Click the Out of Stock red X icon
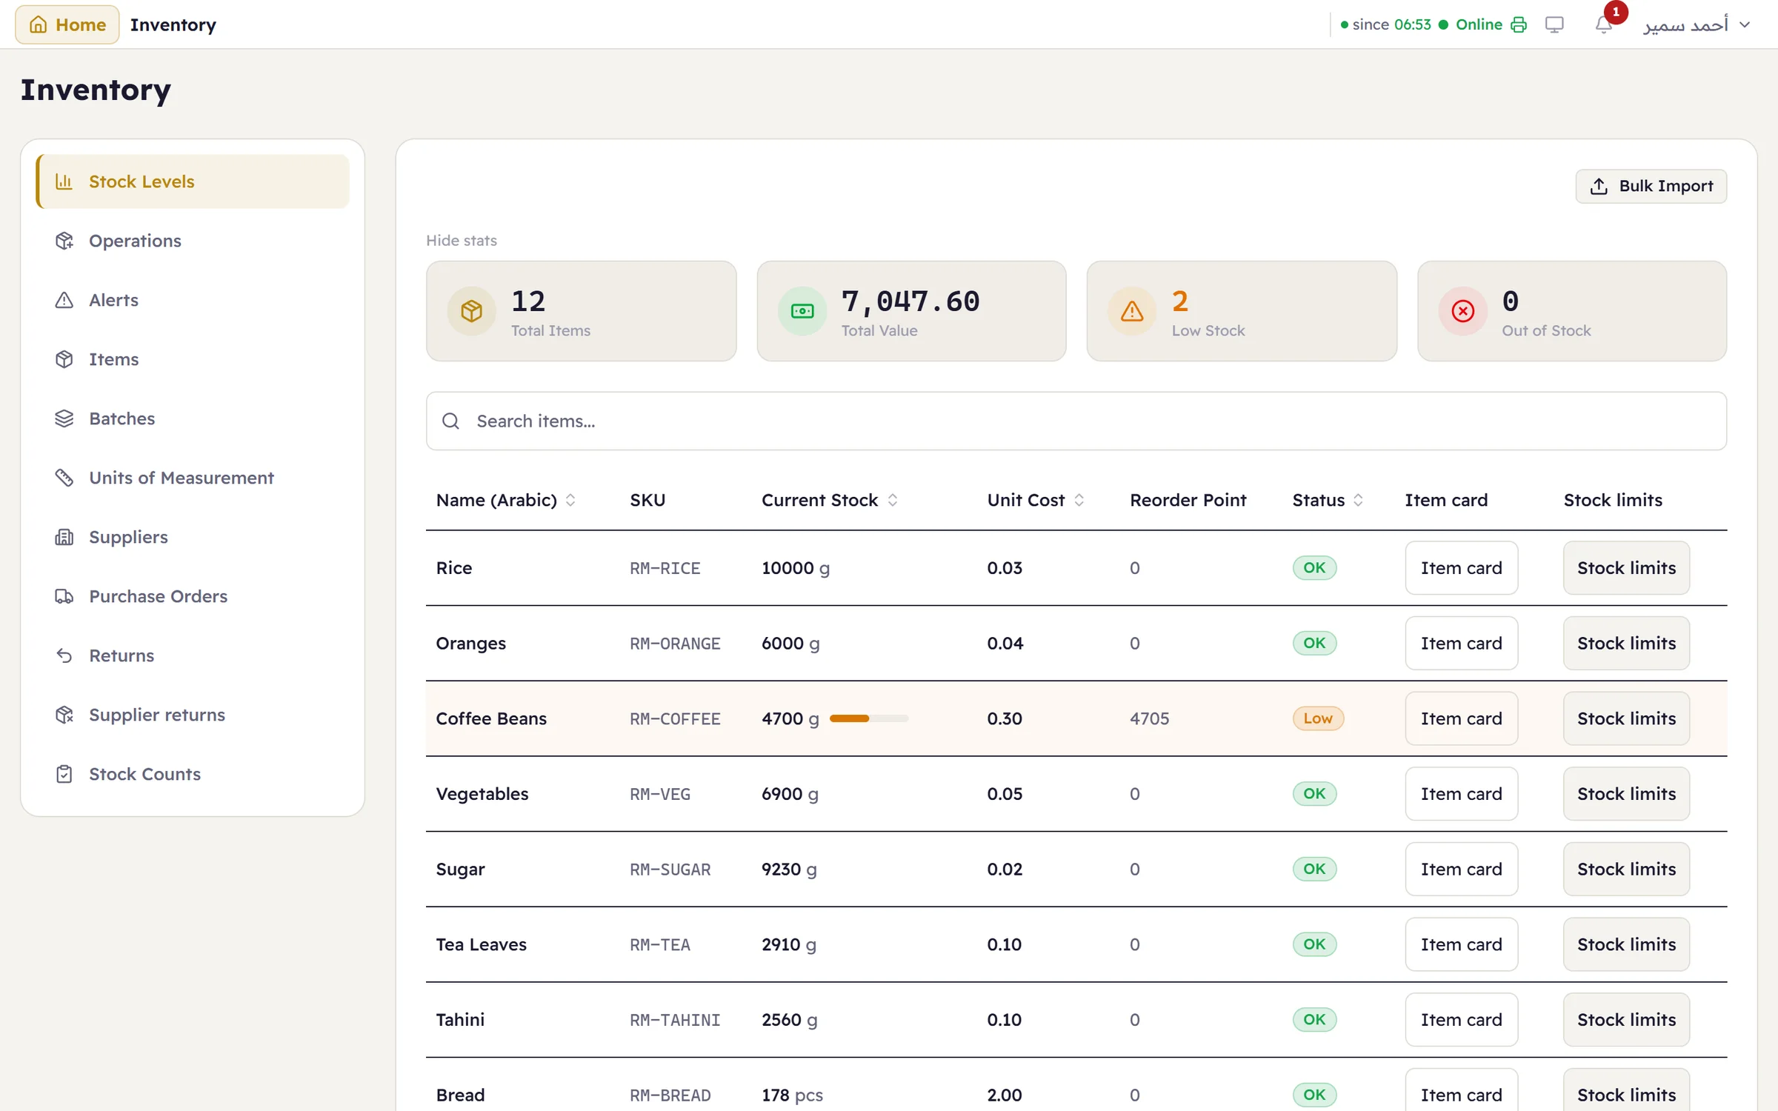1778x1111 pixels. pos(1462,311)
